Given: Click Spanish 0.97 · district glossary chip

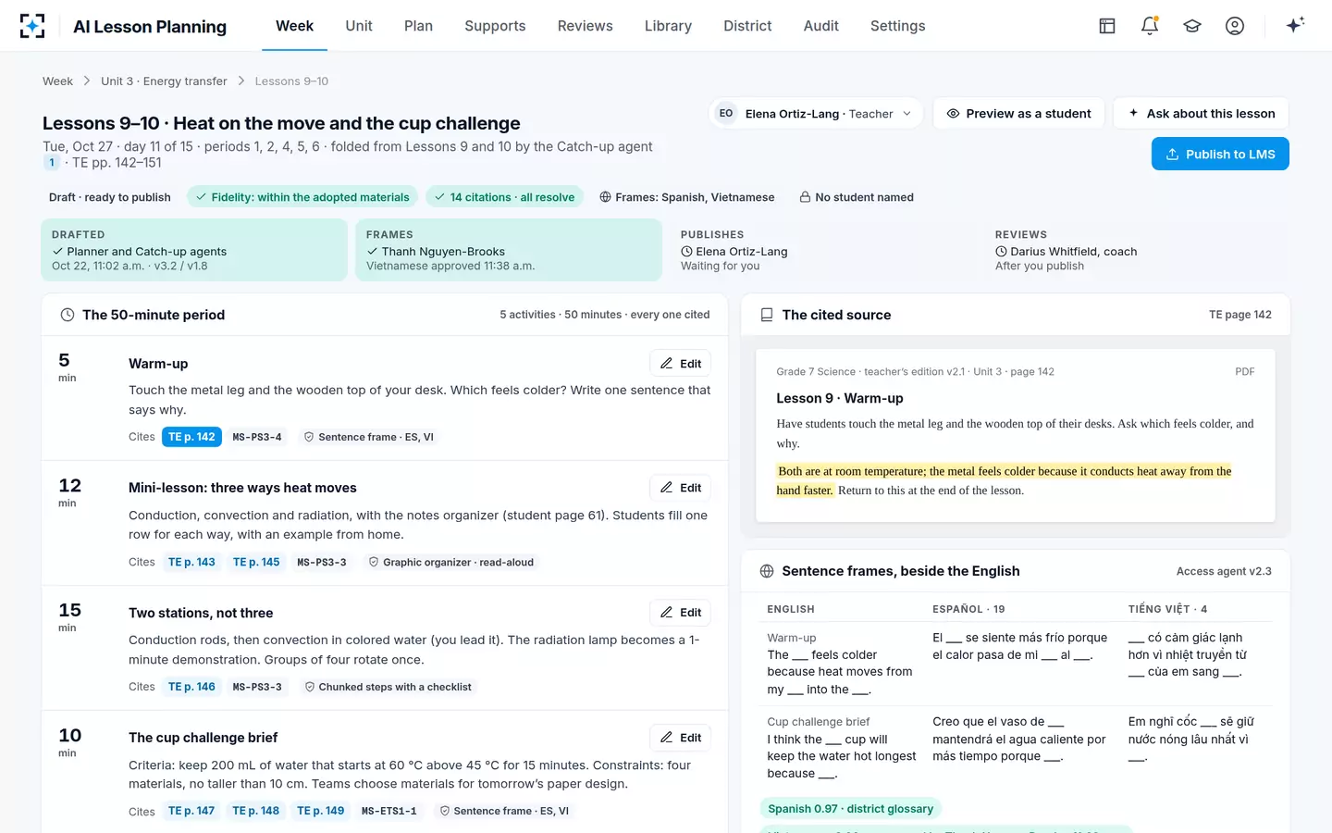Looking at the screenshot, I should 850,809.
